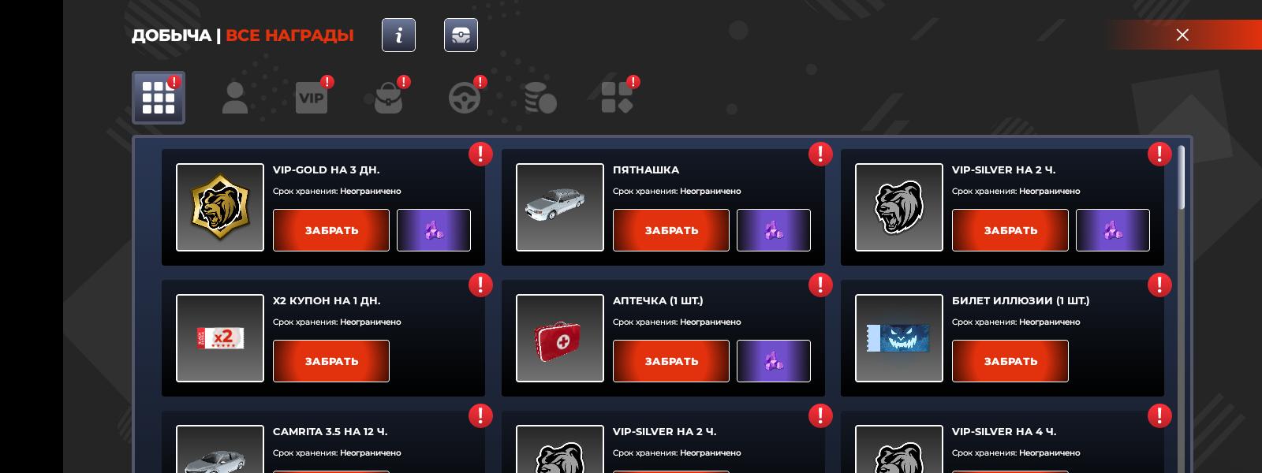Image resolution: width=1262 pixels, height=473 pixels.
Task: Open the backpack items category
Action: click(x=388, y=99)
